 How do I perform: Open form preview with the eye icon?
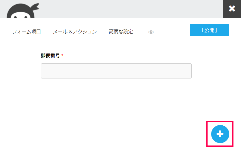(151, 32)
